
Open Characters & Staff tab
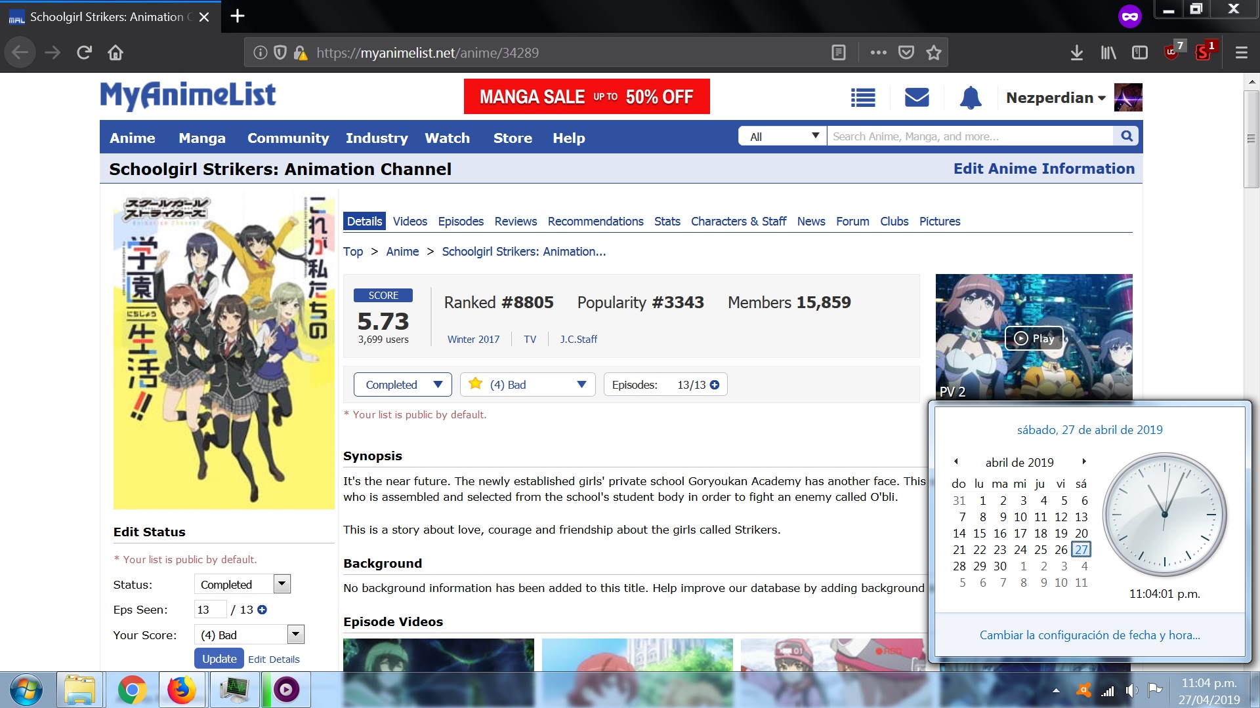[x=738, y=222]
